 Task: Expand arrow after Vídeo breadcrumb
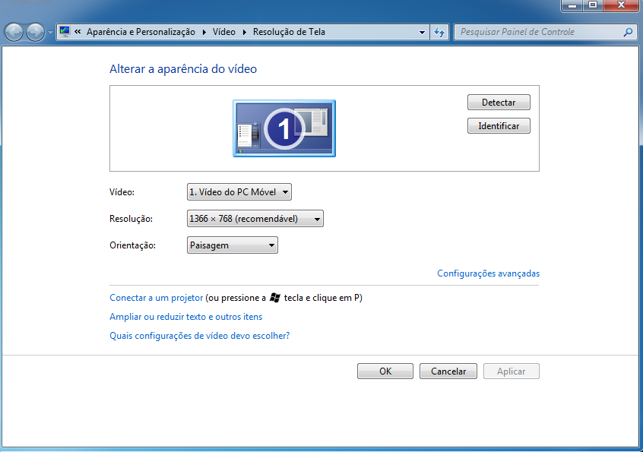pyautogui.click(x=245, y=32)
